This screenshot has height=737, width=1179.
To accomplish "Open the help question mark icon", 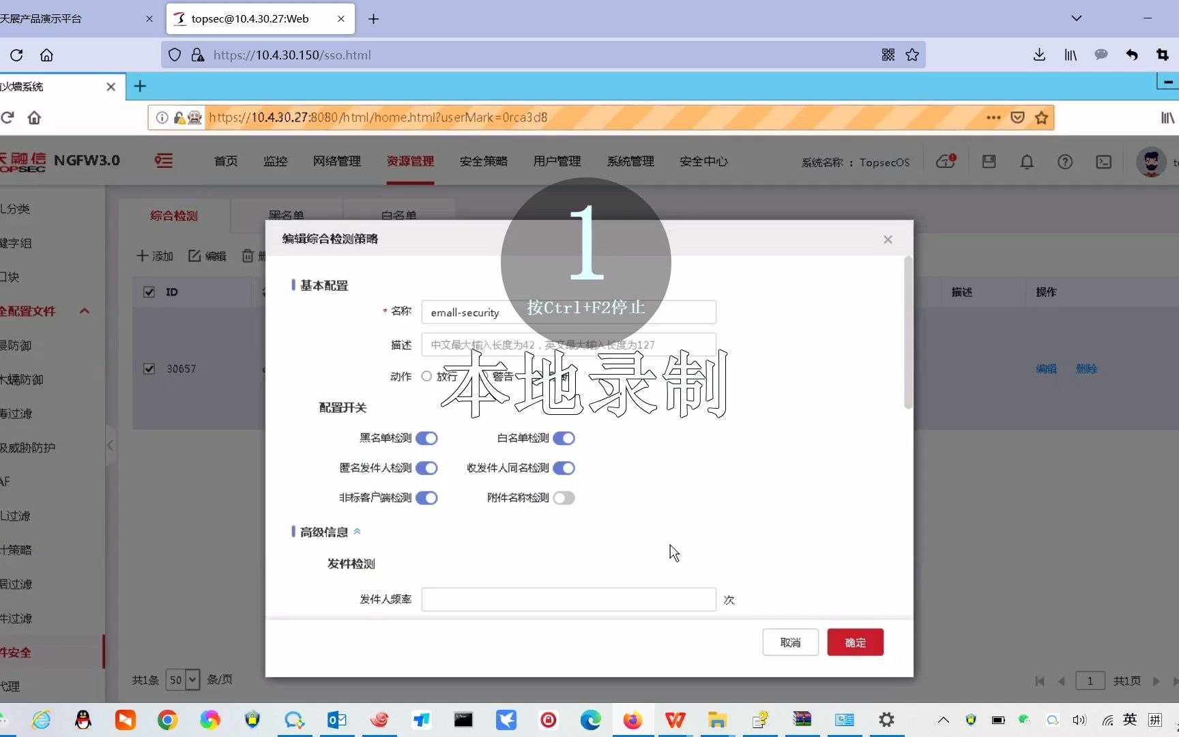I will click(x=1065, y=162).
